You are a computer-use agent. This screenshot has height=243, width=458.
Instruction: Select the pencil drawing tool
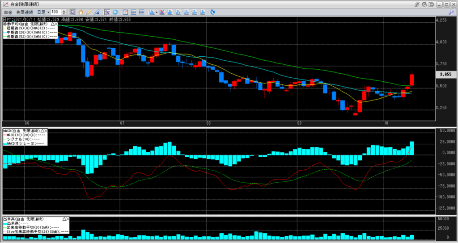[89, 12]
